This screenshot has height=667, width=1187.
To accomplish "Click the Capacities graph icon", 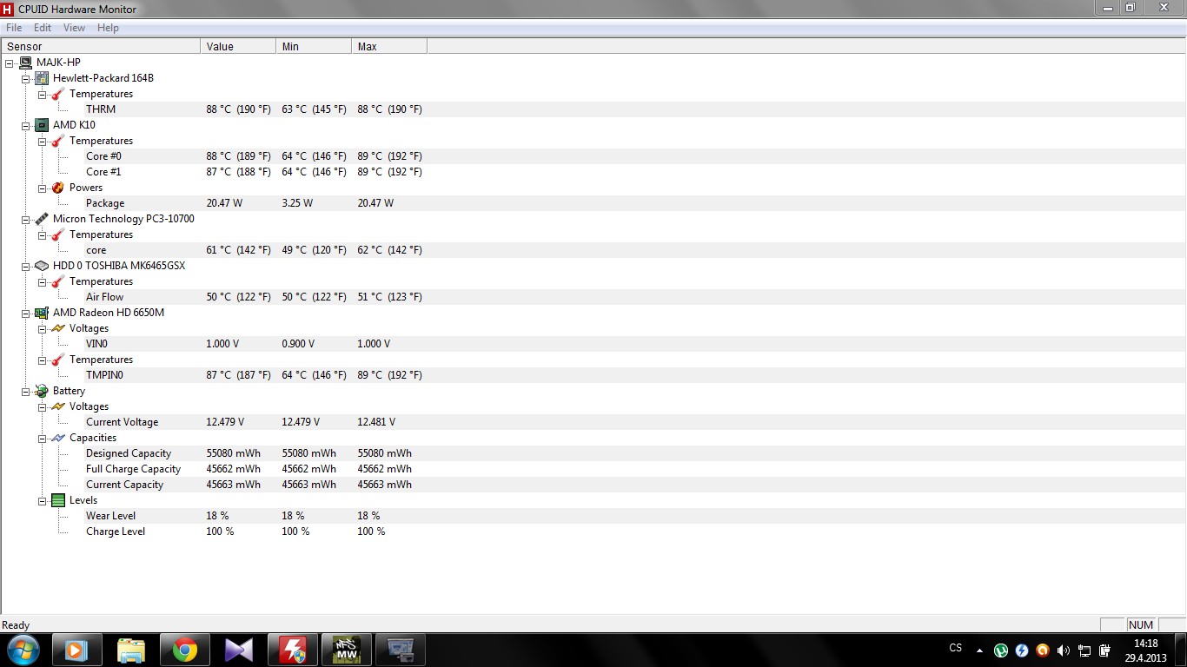I will click(x=58, y=438).
